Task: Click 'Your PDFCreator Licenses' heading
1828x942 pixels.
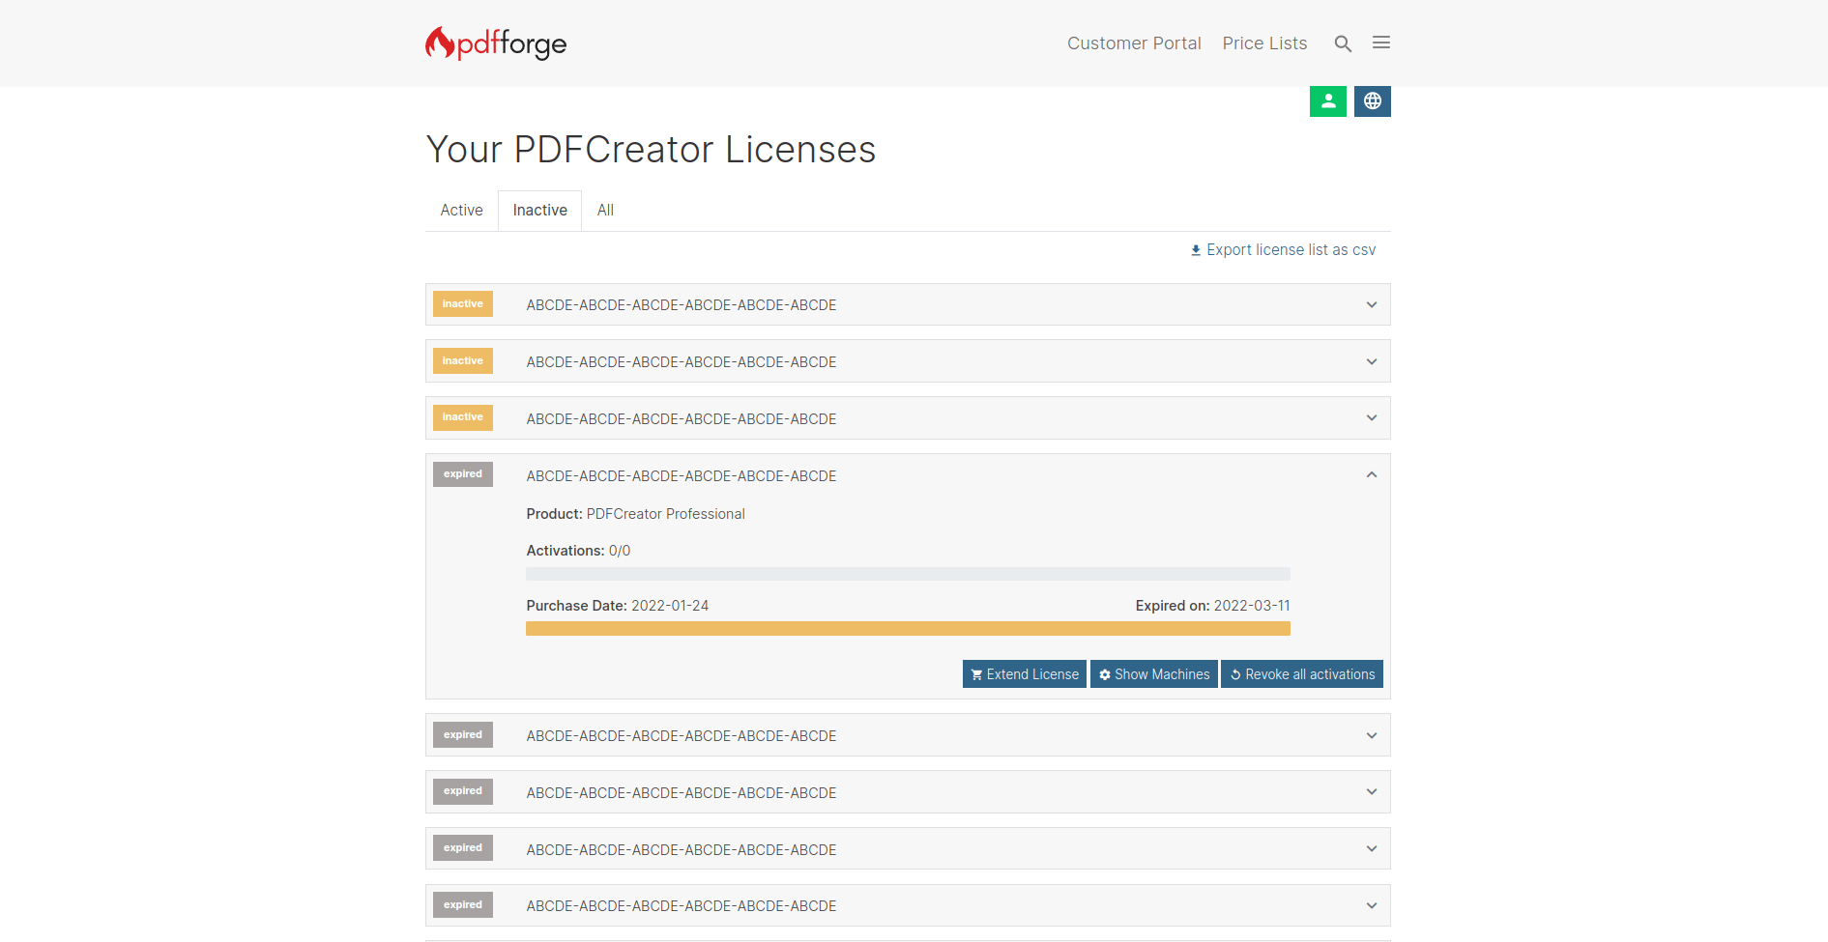Action: (651, 150)
